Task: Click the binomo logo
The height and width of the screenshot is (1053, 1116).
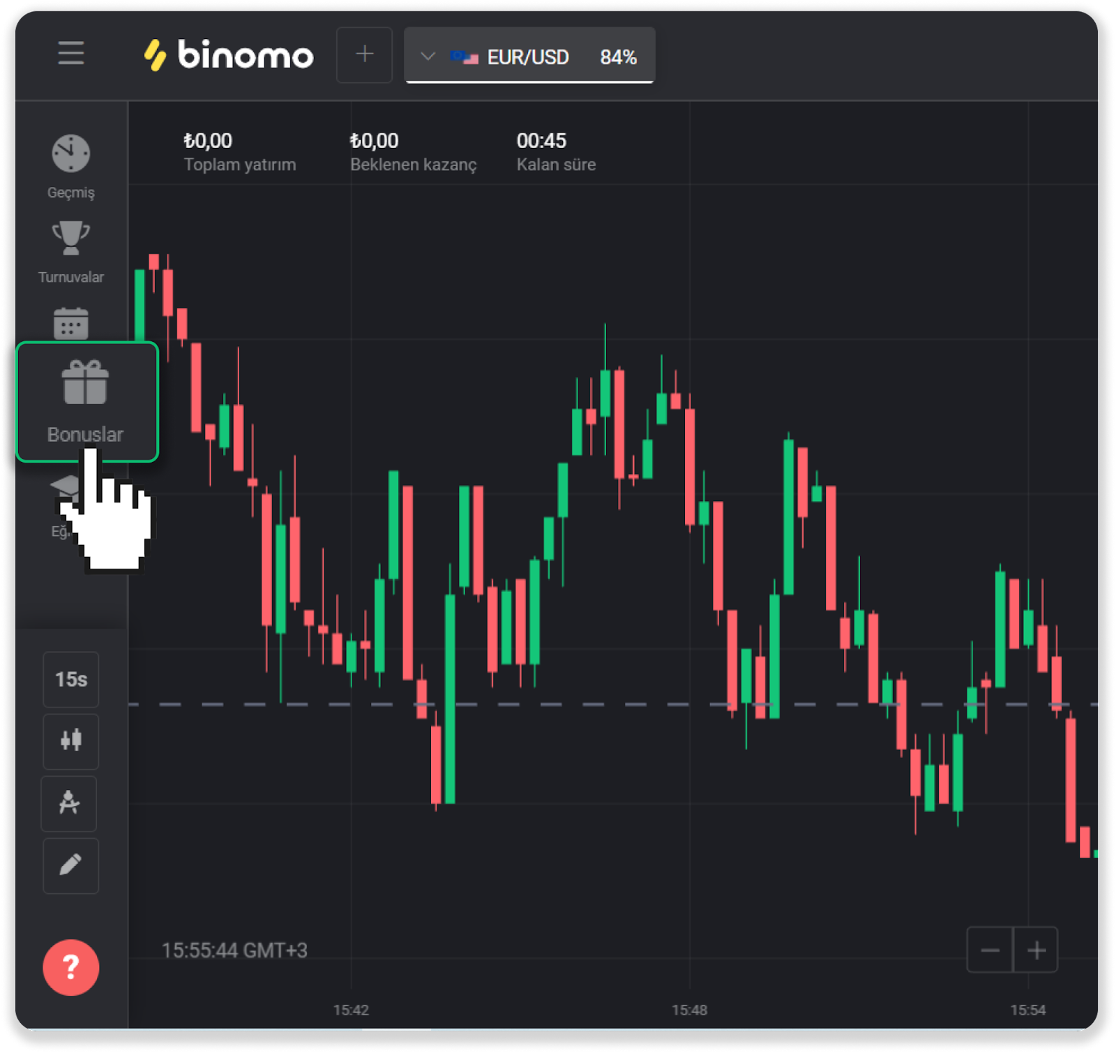Action: (229, 54)
